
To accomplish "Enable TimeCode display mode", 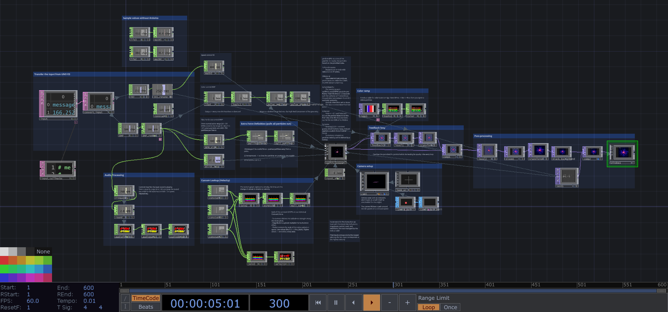I will coord(146,298).
